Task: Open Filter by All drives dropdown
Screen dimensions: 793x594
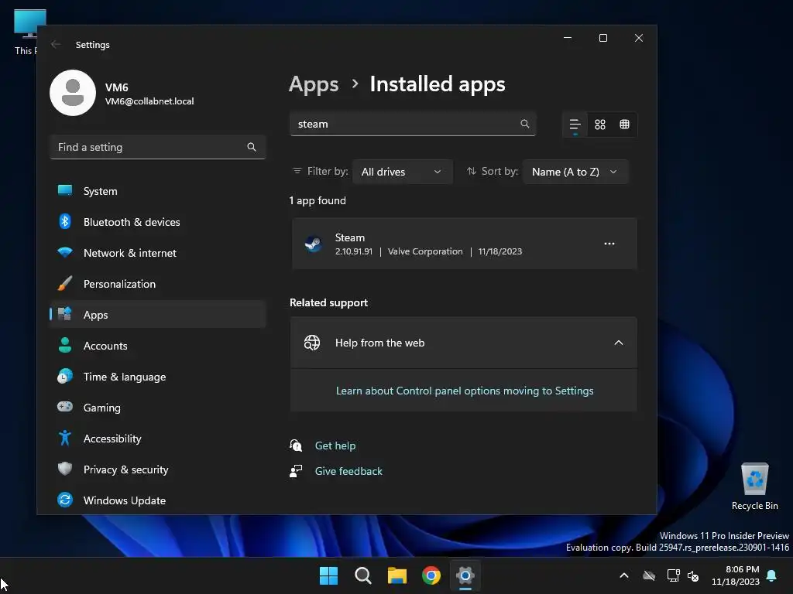Action: (x=402, y=172)
